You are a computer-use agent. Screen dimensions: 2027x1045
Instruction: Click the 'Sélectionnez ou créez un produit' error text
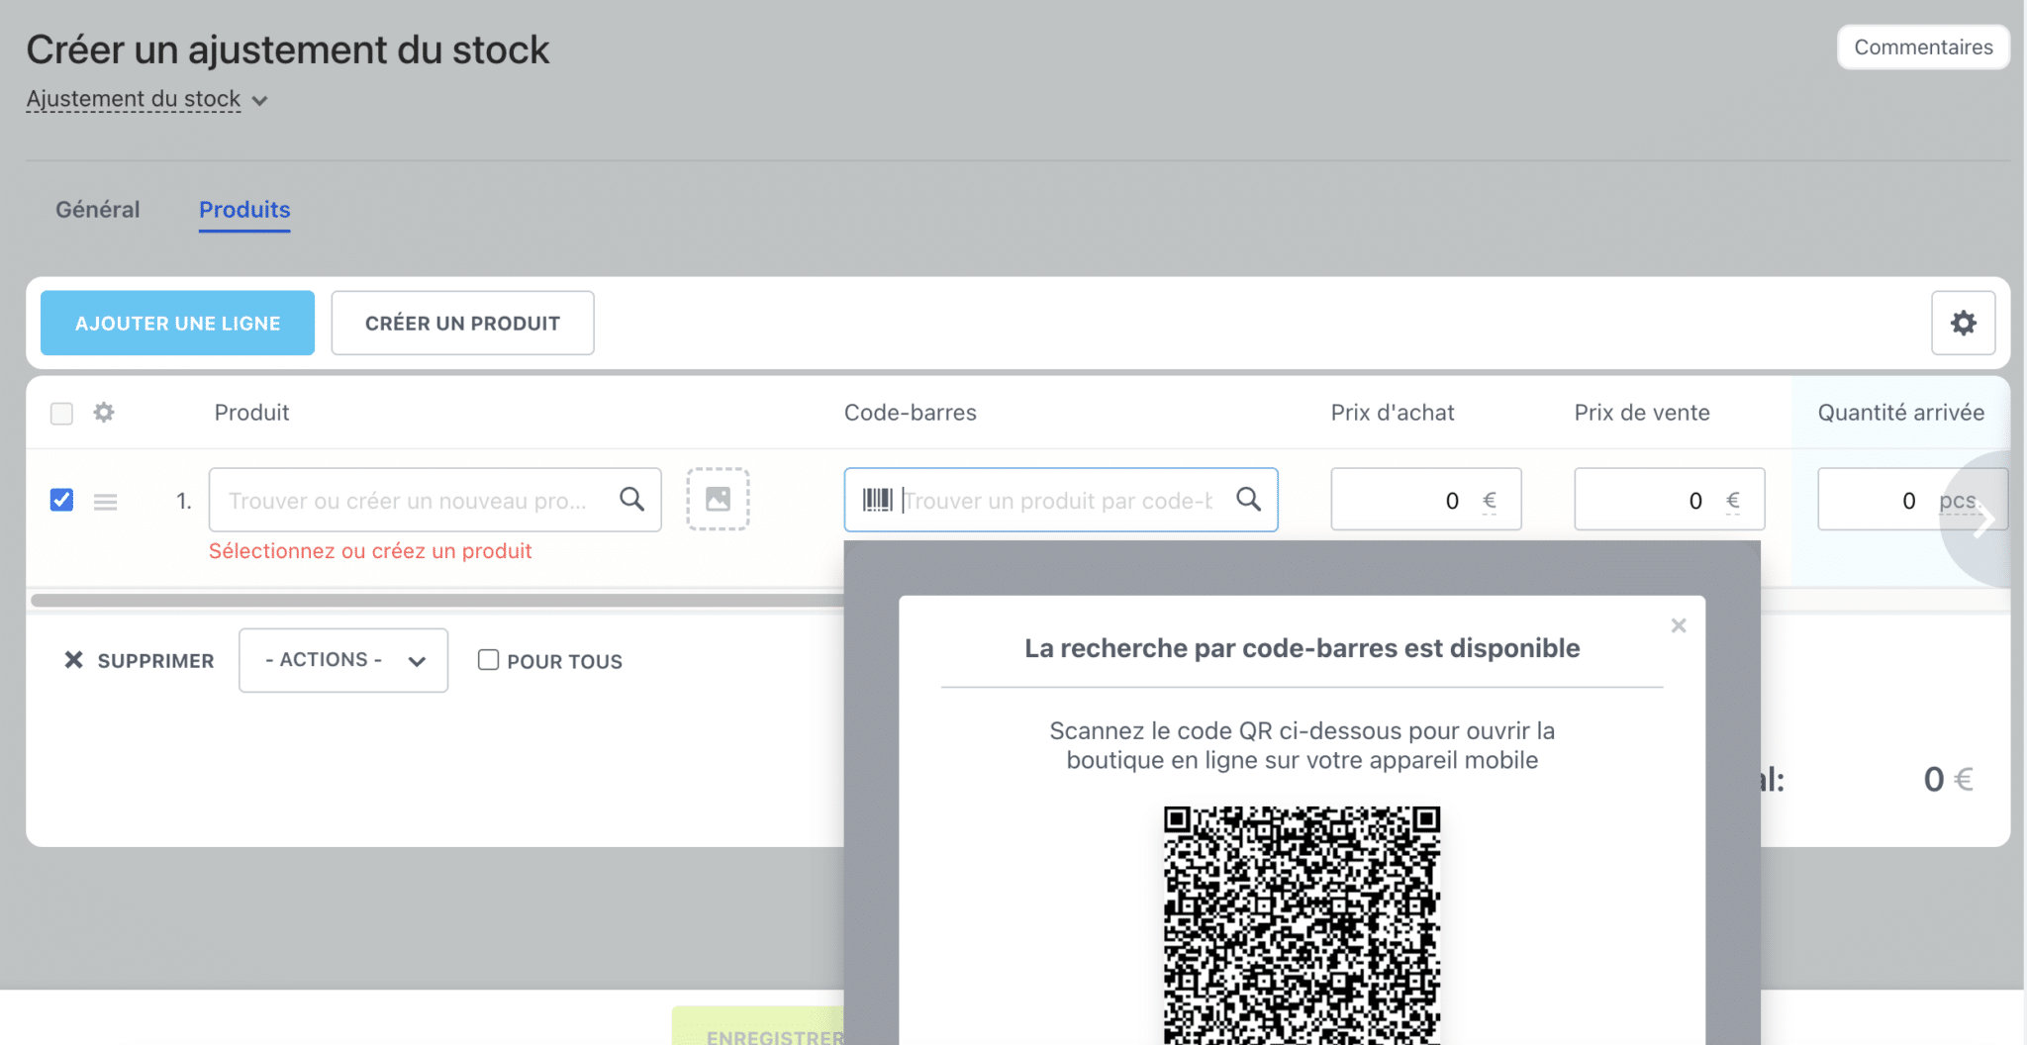tap(370, 551)
